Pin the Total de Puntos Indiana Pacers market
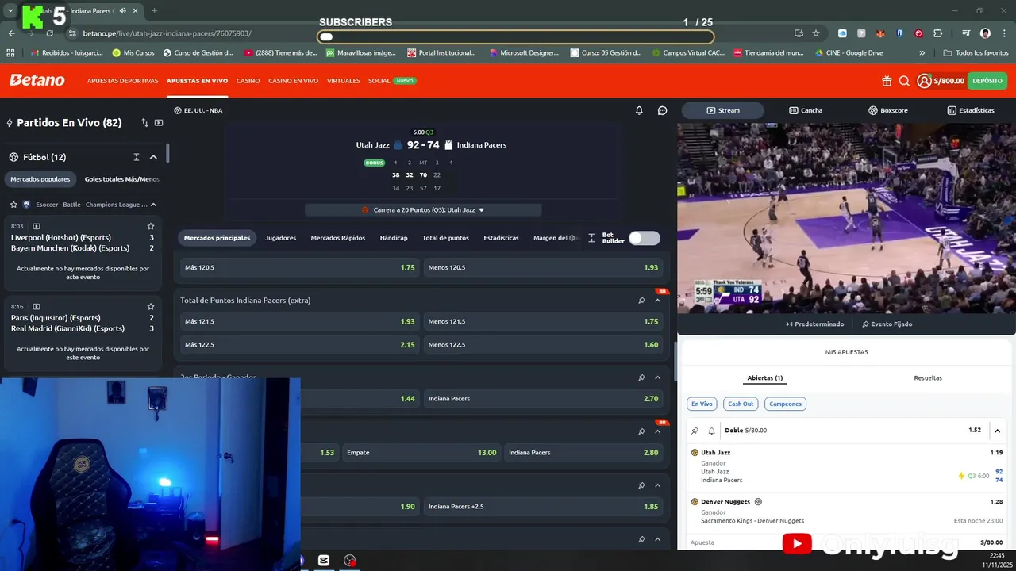Image resolution: width=1016 pixels, height=571 pixels. [x=641, y=301]
